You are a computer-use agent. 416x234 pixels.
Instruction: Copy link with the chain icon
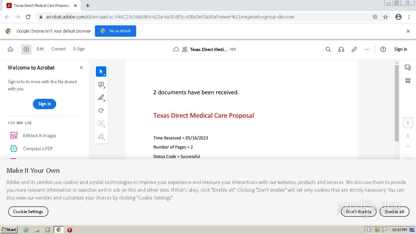(x=354, y=49)
